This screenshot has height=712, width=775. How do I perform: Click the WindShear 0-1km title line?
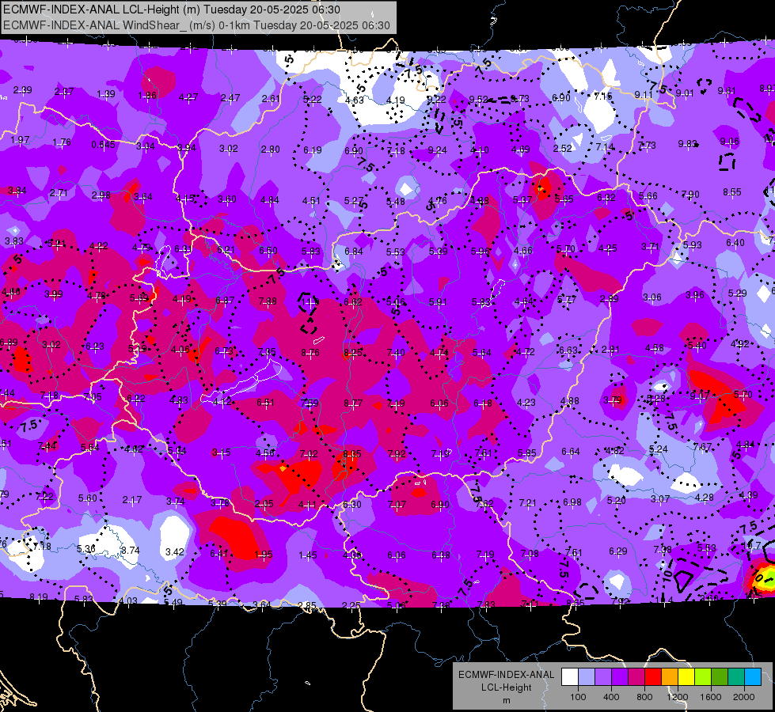[196, 25]
